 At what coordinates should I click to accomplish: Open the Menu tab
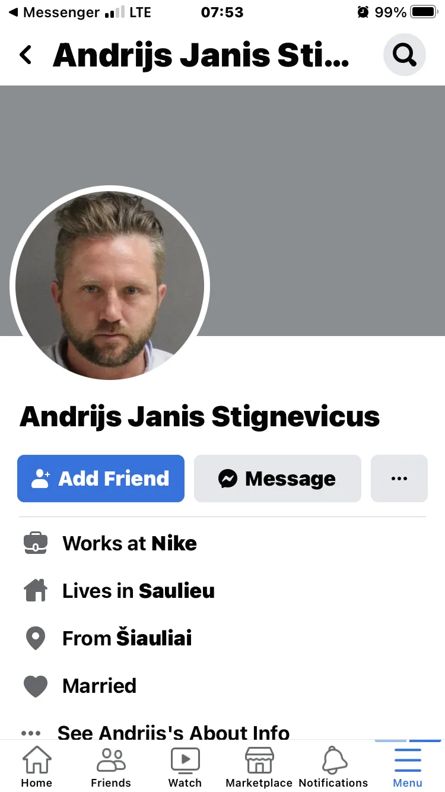(408, 766)
